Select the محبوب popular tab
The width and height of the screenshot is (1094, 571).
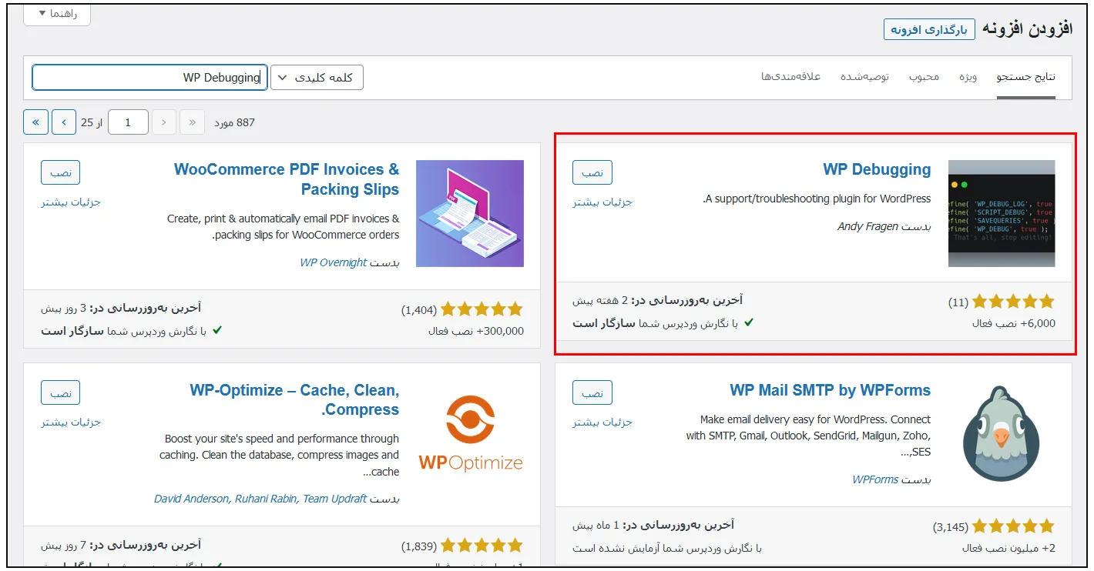(924, 77)
